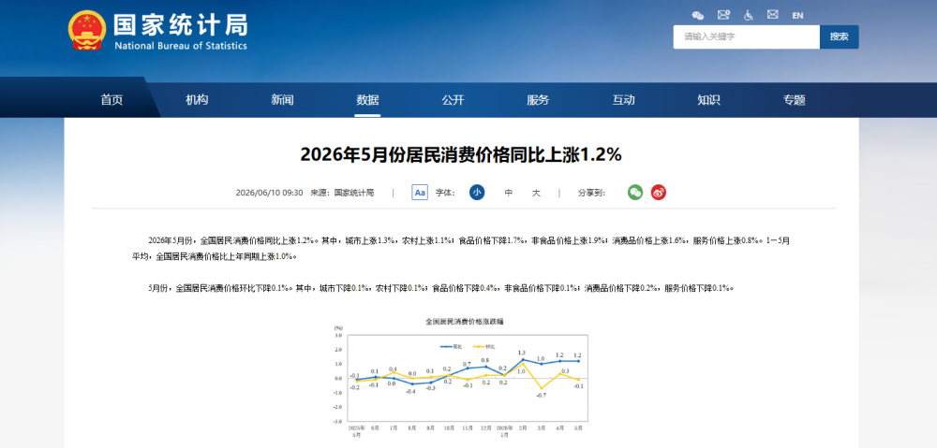Open the WeChat icon in header
The image size is (937, 448).
coord(698,15)
